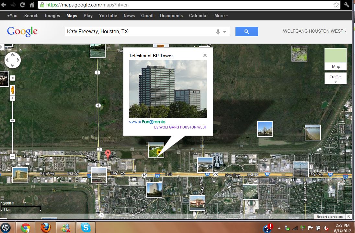Click the volume speaker tray icon
Screen dimensions: 355x233
326,228
